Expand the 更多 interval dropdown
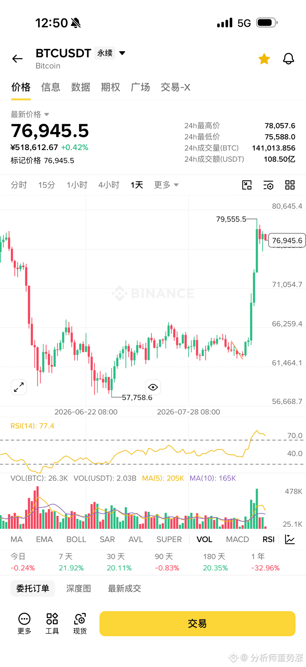 tap(166, 185)
